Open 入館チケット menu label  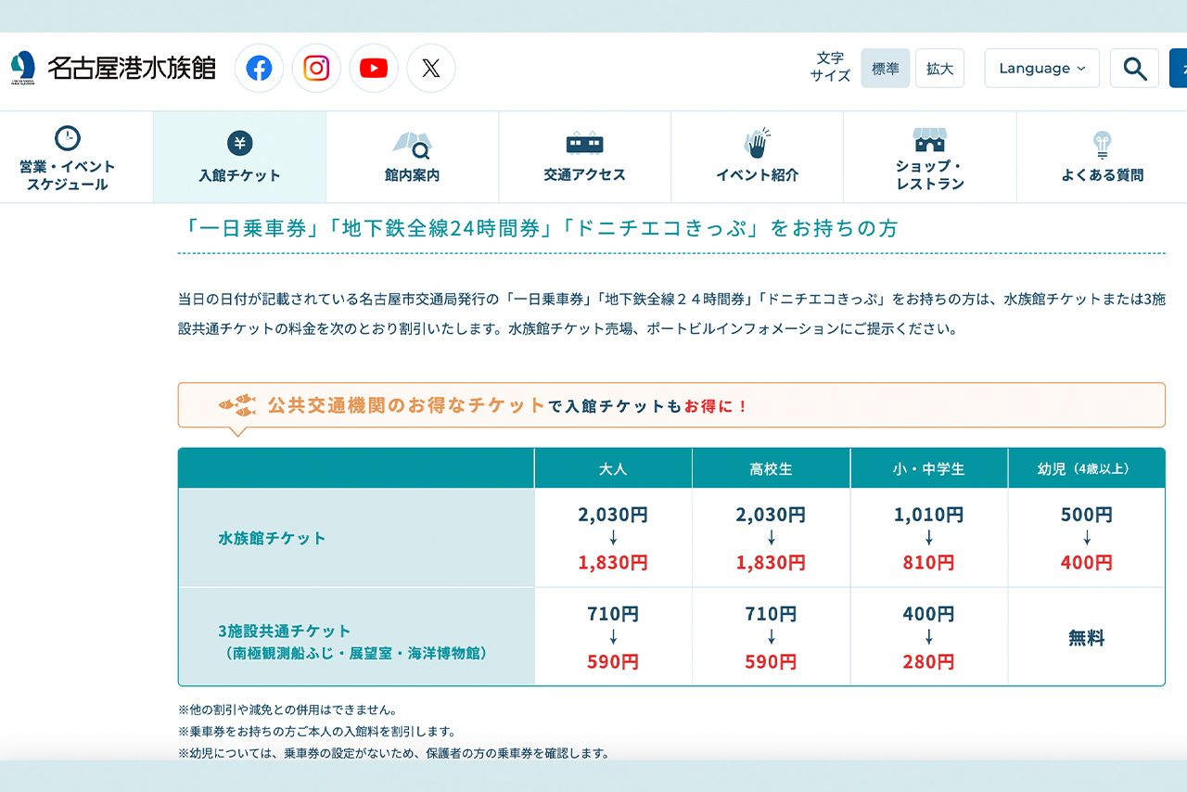(239, 175)
